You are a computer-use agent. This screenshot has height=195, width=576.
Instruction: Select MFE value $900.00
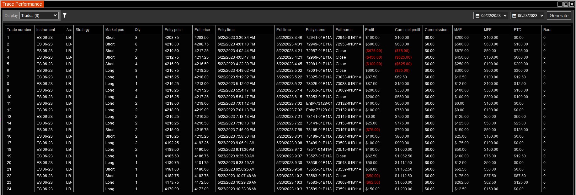pos(491,71)
